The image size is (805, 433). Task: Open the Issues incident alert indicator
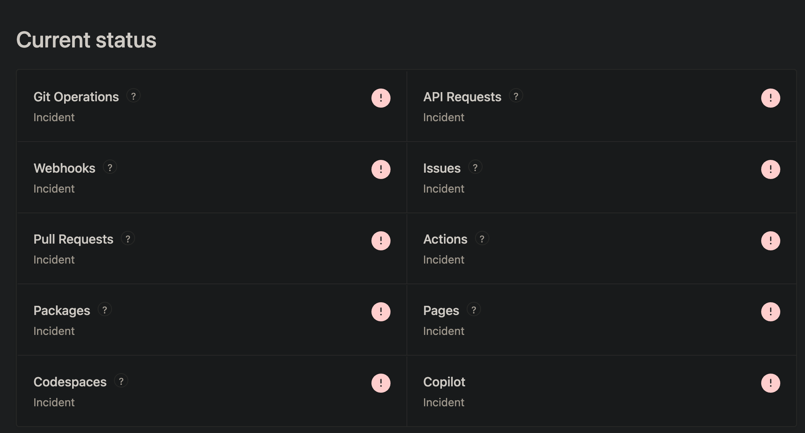pyautogui.click(x=771, y=169)
